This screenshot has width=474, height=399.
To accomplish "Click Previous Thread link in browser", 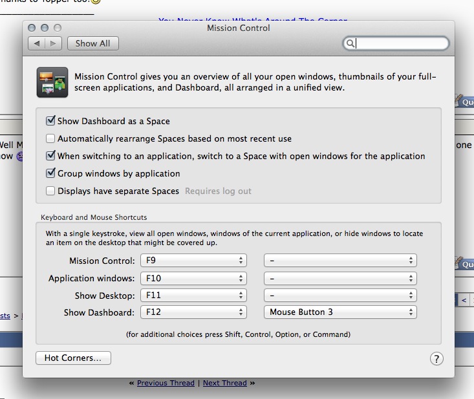I will click(x=166, y=383).
